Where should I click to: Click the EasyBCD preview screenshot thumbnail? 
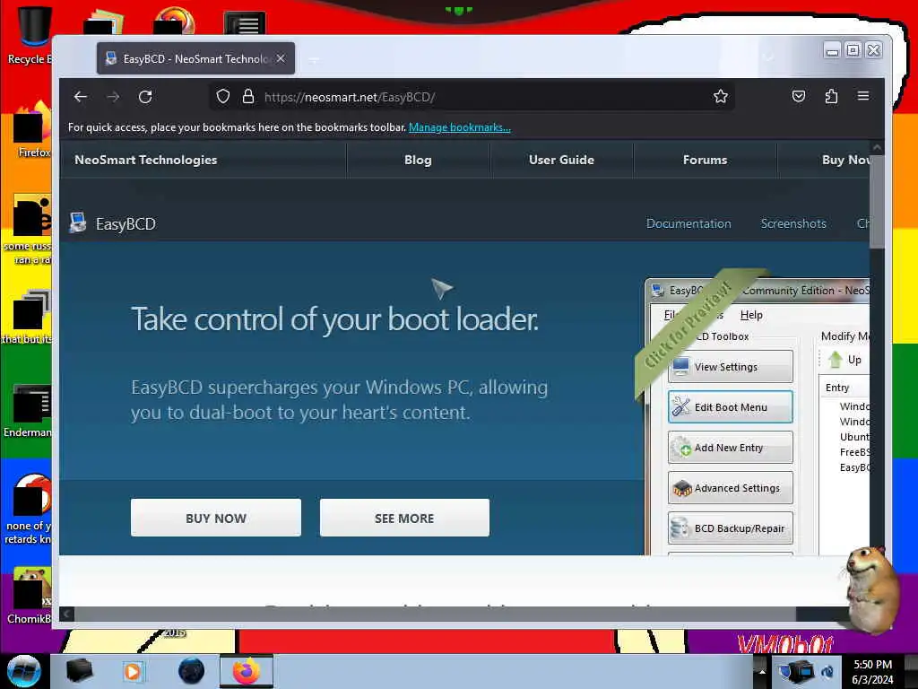tap(757, 416)
